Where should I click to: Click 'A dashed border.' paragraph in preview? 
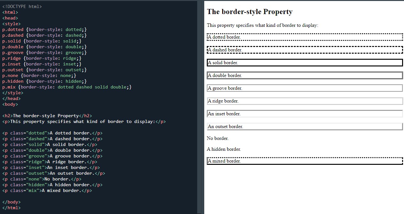click(x=305, y=50)
